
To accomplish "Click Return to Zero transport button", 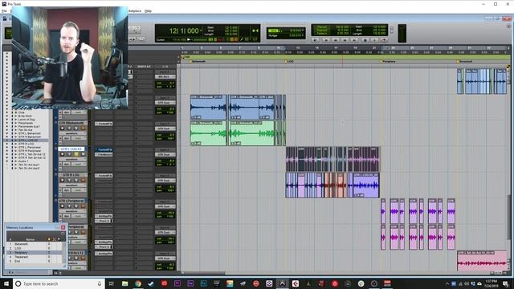I will pos(326,40).
